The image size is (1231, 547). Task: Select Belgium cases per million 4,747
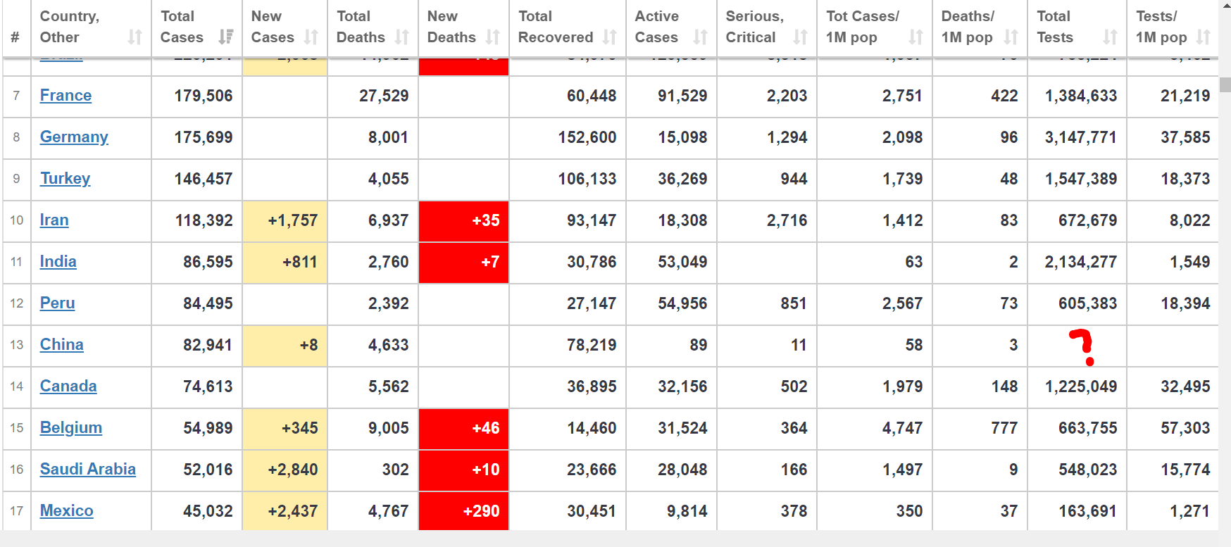pyautogui.click(x=903, y=428)
